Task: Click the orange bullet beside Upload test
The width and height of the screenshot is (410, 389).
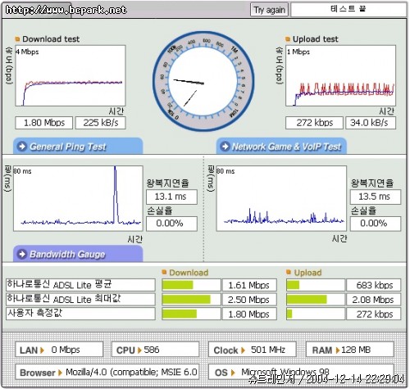Action: pyautogui.click(x=288, y=39)
